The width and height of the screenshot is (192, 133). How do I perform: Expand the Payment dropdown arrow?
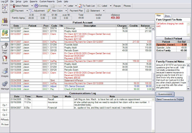pyautogui.click(x=27, y=11)
